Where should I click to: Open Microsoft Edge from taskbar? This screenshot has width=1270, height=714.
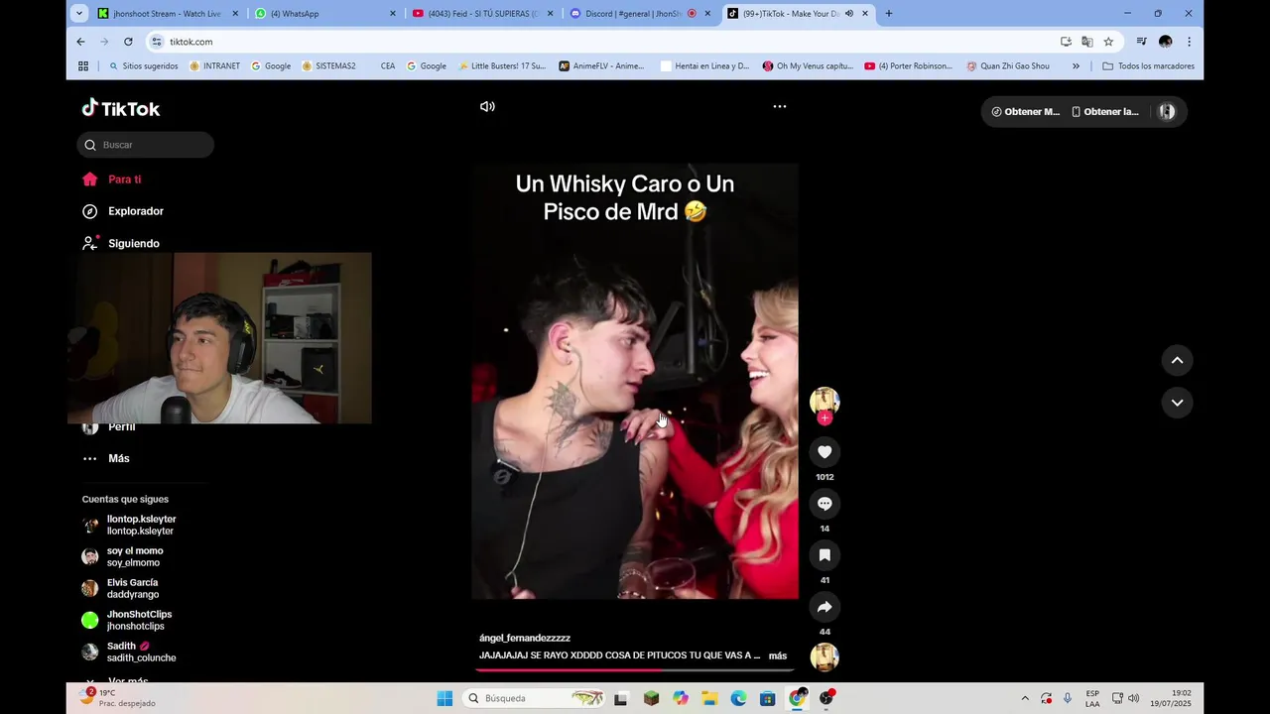(738, 698)
